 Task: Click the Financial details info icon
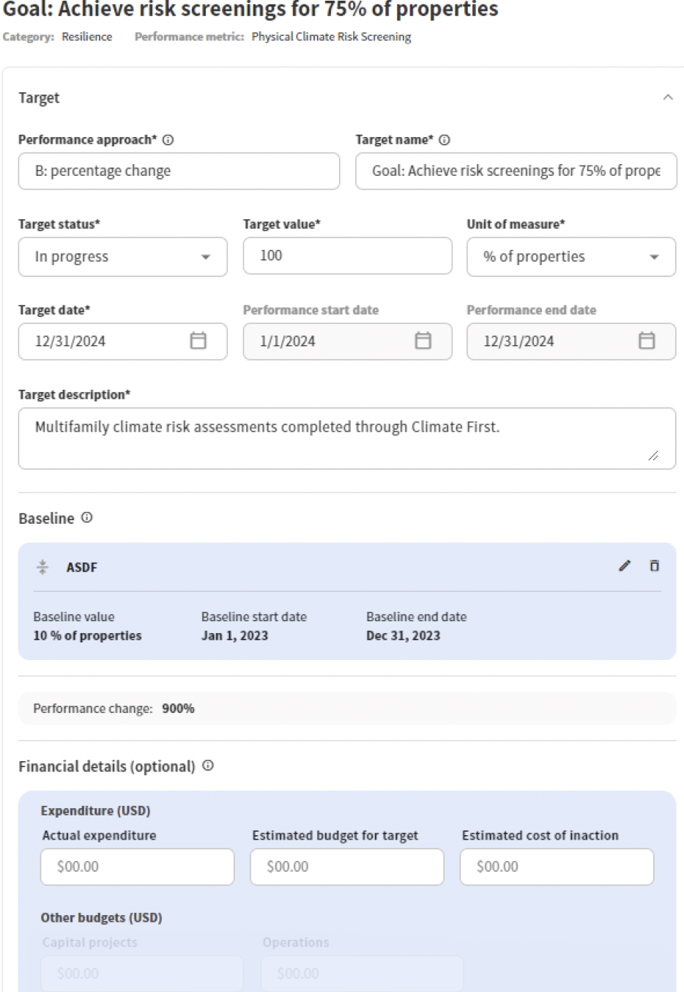(x=207, y=766)
